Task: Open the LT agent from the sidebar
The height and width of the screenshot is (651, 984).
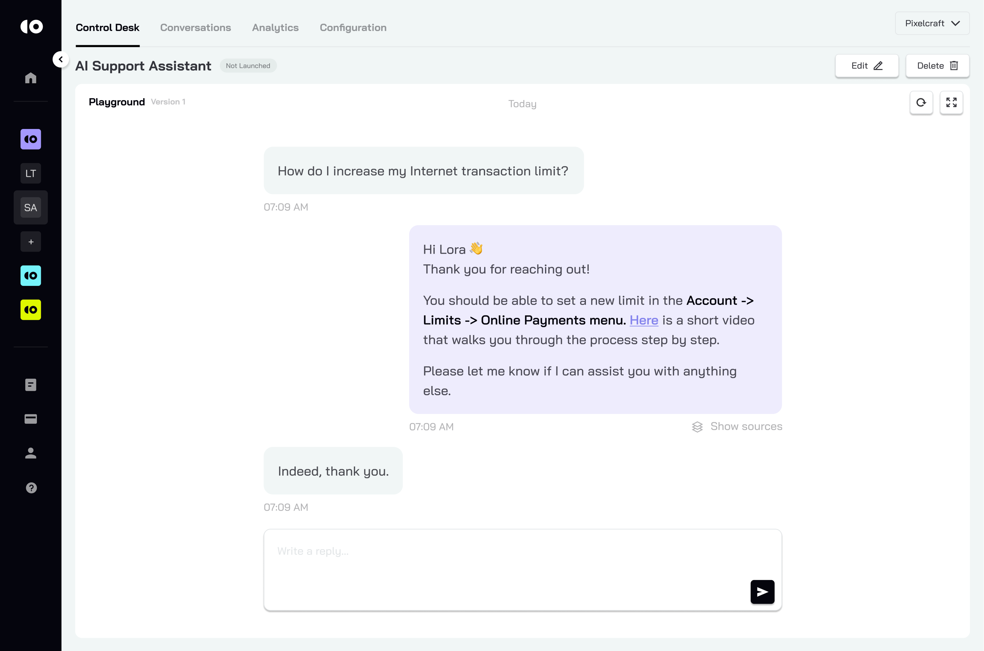Action: pos(31,173)
